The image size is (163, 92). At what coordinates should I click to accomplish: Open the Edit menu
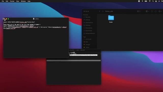point(7,1)
